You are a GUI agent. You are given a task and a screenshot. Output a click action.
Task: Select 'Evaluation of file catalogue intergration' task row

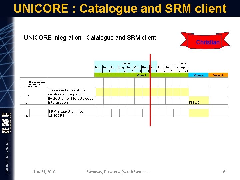point(124,100)
